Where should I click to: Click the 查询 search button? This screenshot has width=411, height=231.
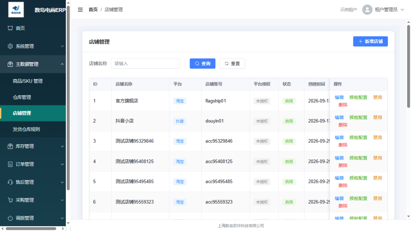point(203,64)
